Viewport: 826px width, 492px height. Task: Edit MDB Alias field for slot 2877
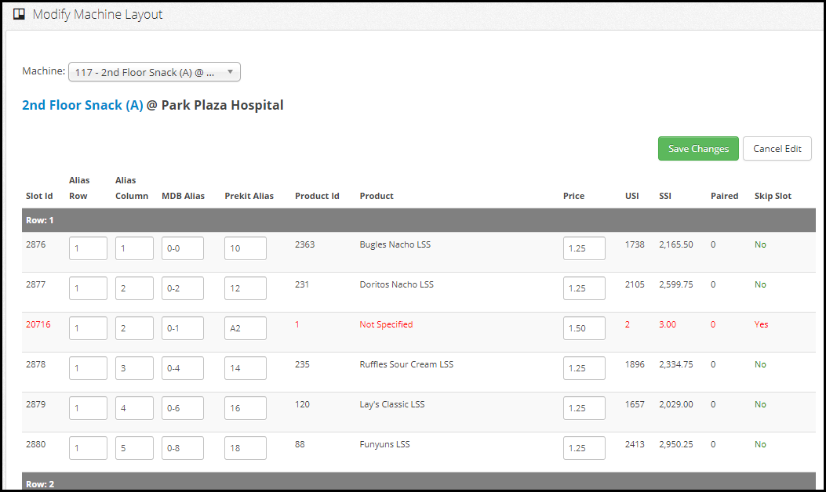tap(183, 288)
